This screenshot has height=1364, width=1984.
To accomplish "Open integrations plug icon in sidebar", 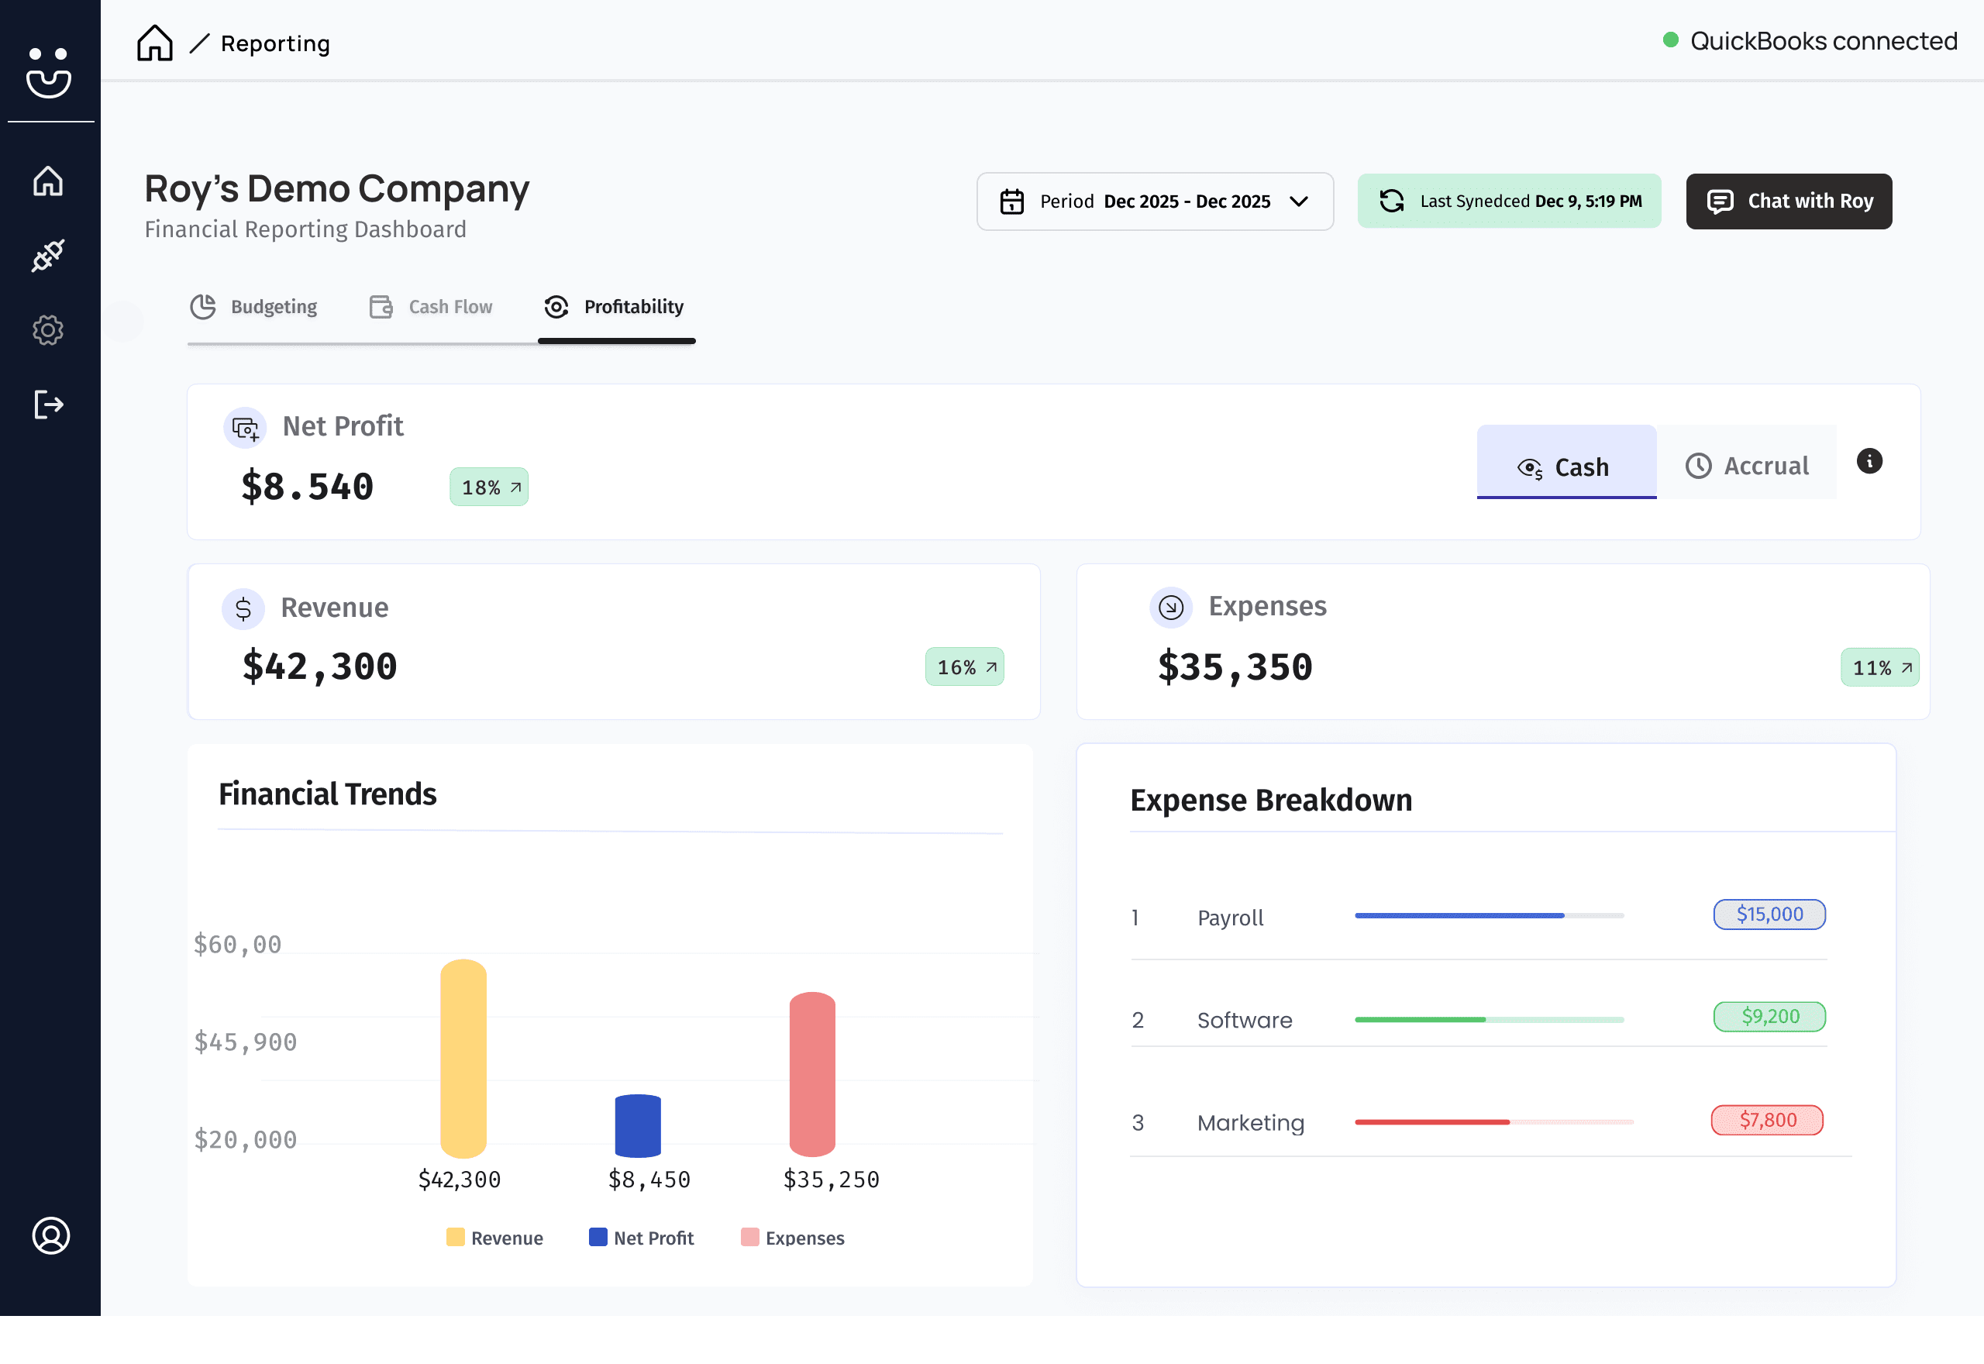I will [x=49, y=256].
